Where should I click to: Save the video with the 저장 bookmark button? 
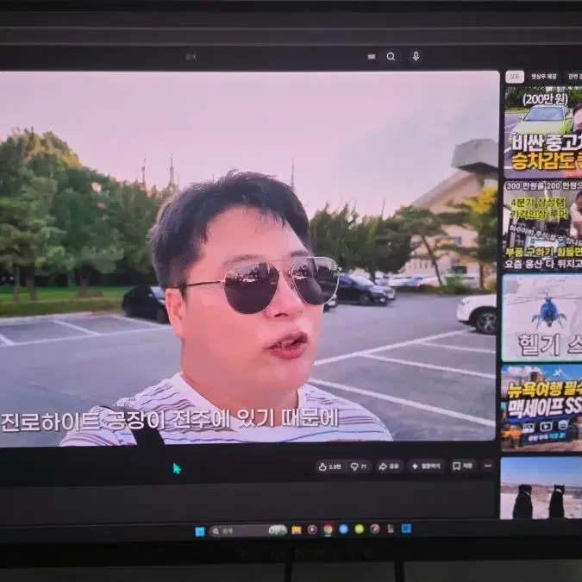[x=462, y=466]
